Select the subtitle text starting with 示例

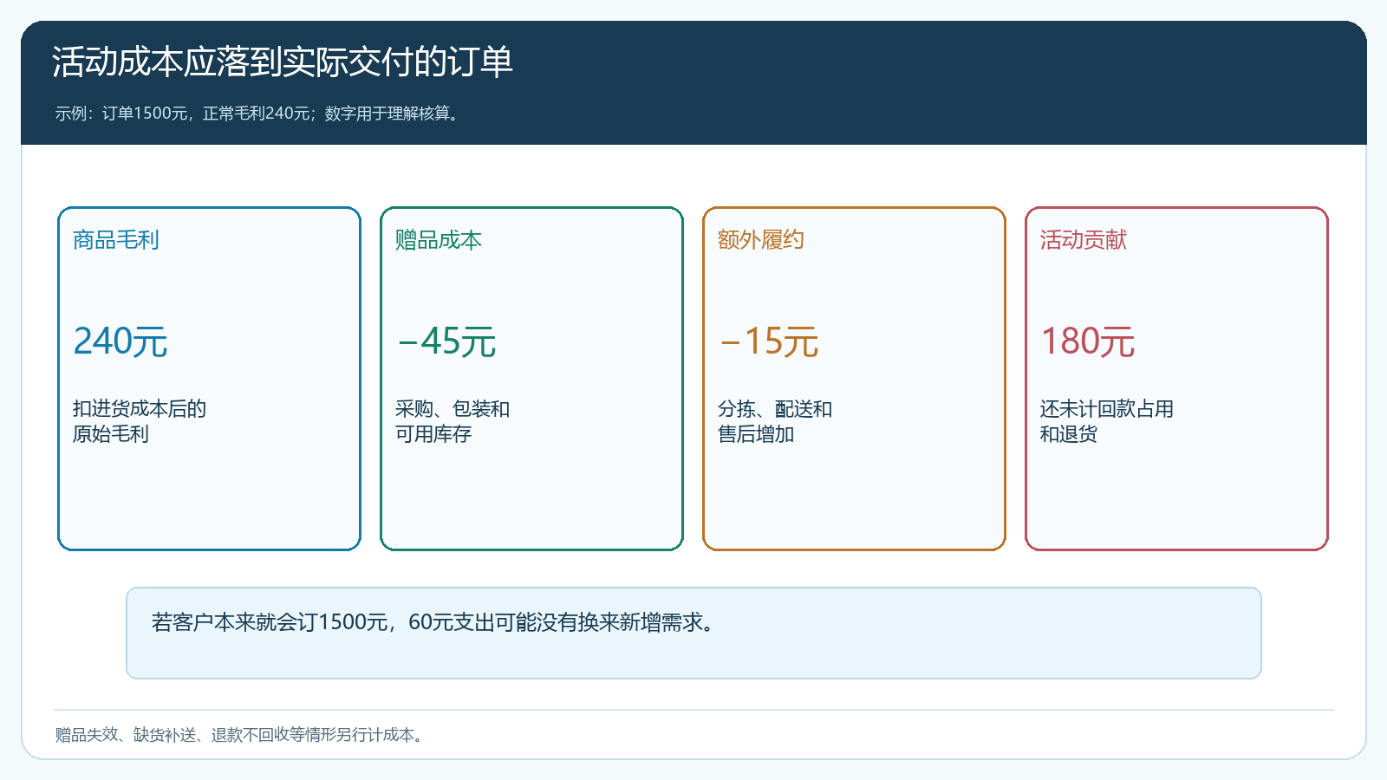[257, 114]
